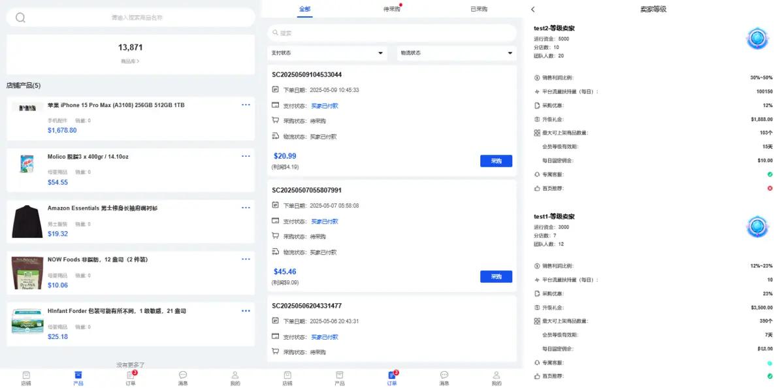
Task: Click 采购 button for the $45.46 order
Action: point(496,276)
